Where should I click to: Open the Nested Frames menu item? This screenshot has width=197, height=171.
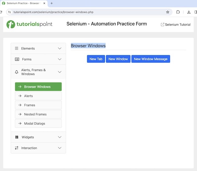tap(38, 114)
